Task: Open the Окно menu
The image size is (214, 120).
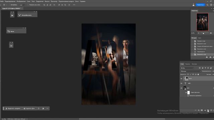Action: 77,1
